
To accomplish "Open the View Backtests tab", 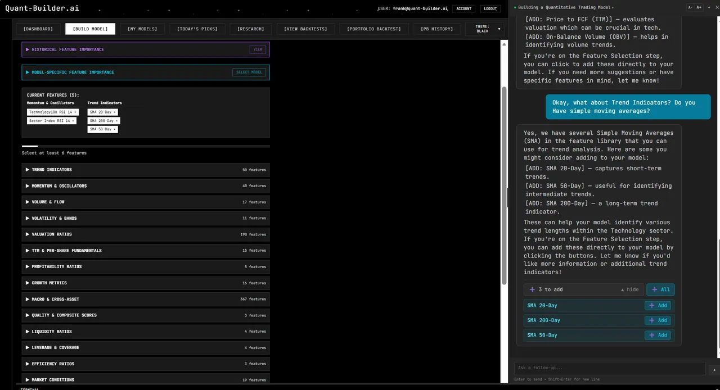I will 305,29.
